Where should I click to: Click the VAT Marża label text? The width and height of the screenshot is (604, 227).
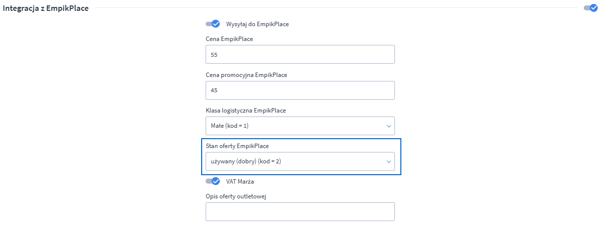click(240, 181)
